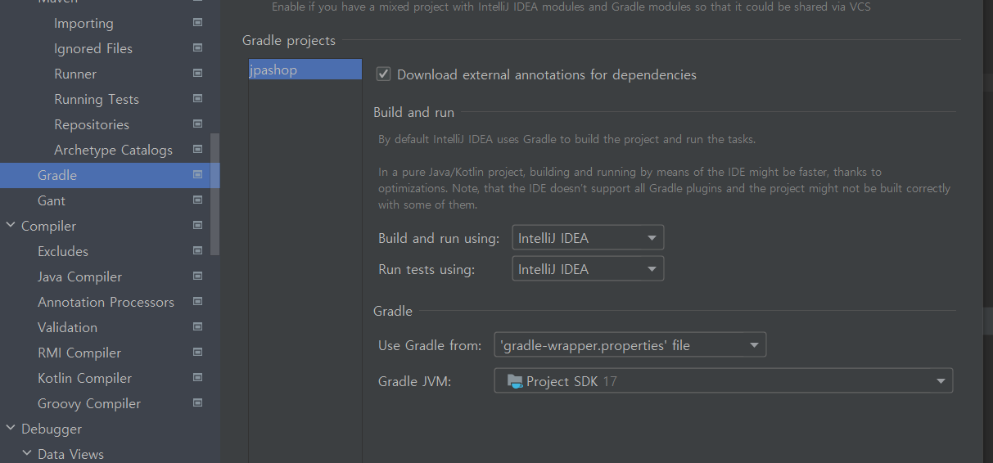Click project-level icon beside Excludes
This screenshot has width=993, height=463.
pyautogui.click(x=197, y=251)
